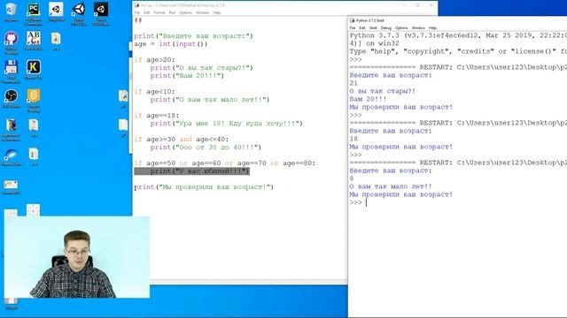567x318 pixels.
Task: Click the '##' comment line in editor
Action: pos(138,20)
